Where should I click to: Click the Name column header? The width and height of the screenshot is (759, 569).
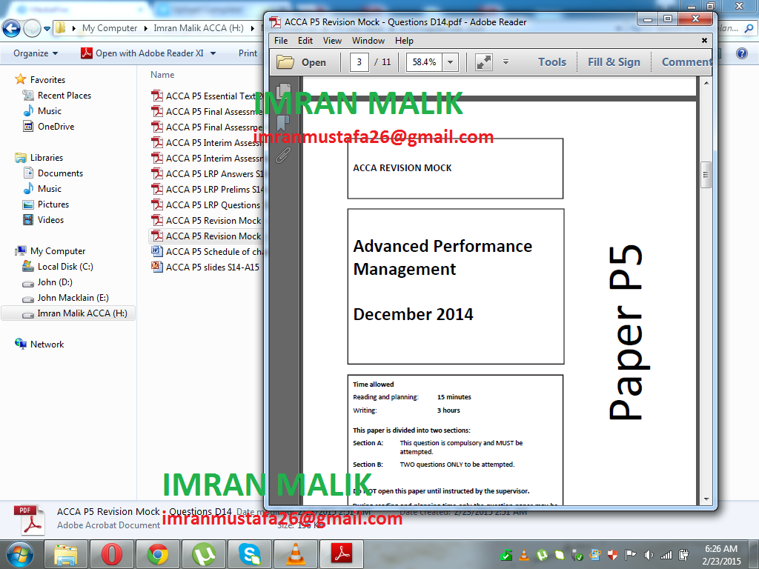click(x=162, y=75)
